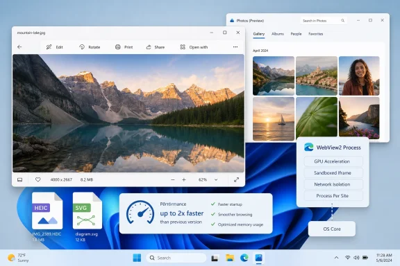
Task: Switch to the People tab
Action: point(296,34)
